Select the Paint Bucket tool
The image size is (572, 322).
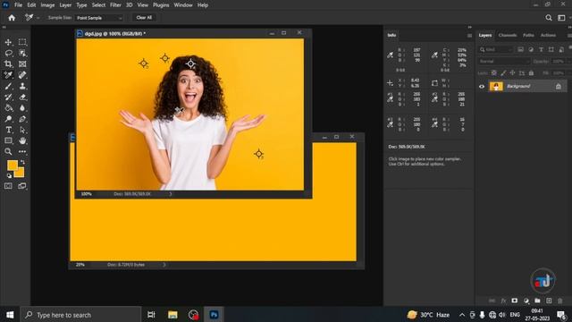click(8, 108)
